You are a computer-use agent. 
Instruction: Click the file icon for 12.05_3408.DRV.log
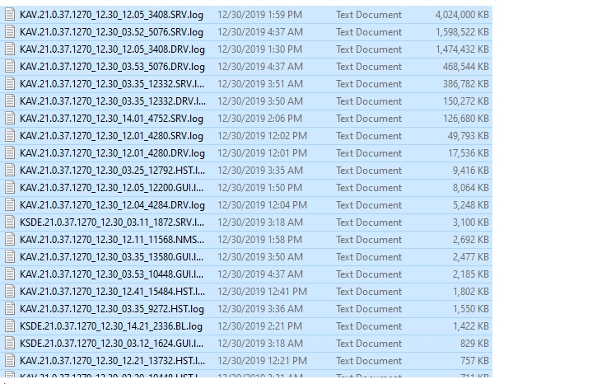10,49
